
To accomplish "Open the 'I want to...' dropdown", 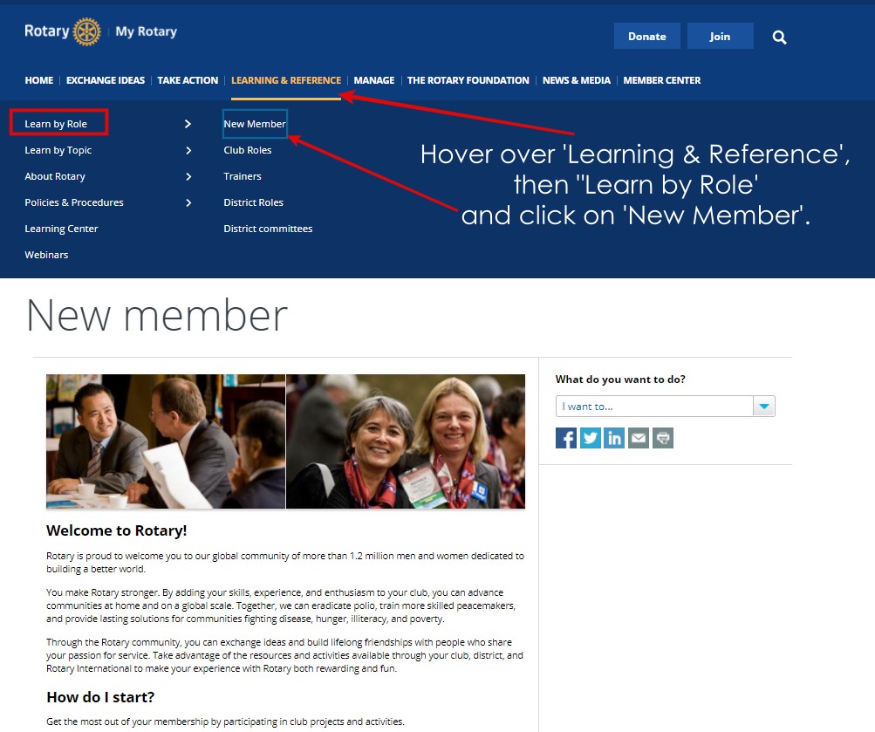I will coord(763,406).
